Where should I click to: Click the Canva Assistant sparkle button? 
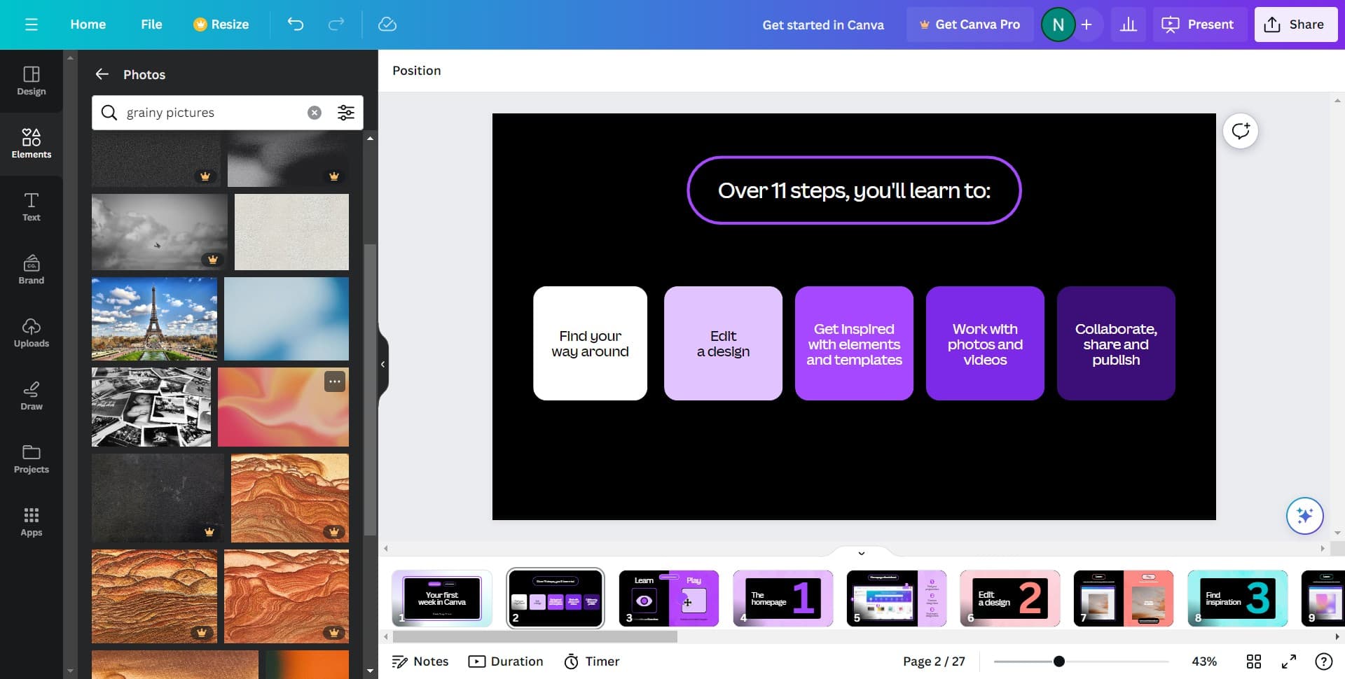click(x=1304, y=516)
